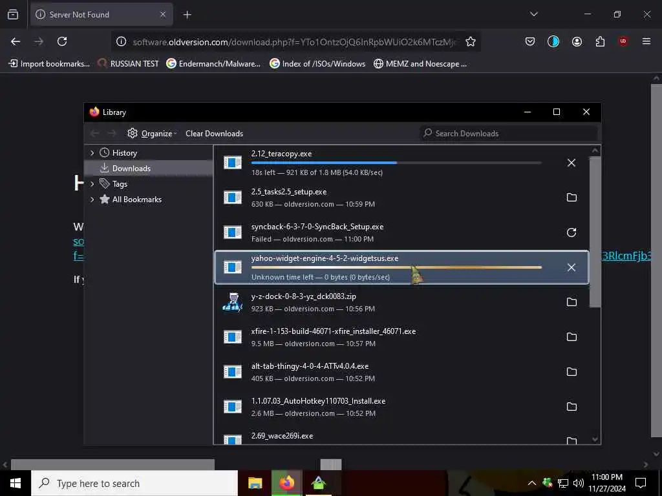Image resolution: width=662 pixels, height=496 pixels.
Task: Select the History item in the sidebar
Action: point(149,152)
